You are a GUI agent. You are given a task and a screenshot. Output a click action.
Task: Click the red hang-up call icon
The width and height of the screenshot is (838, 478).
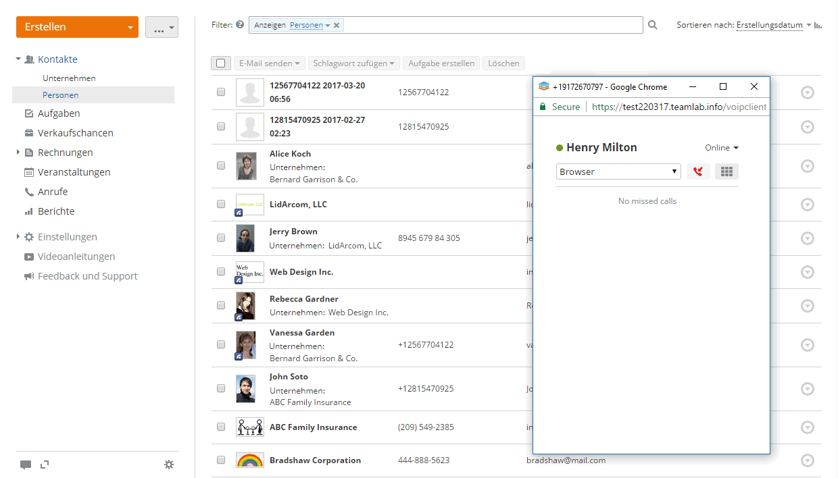(x=697, y=171)
